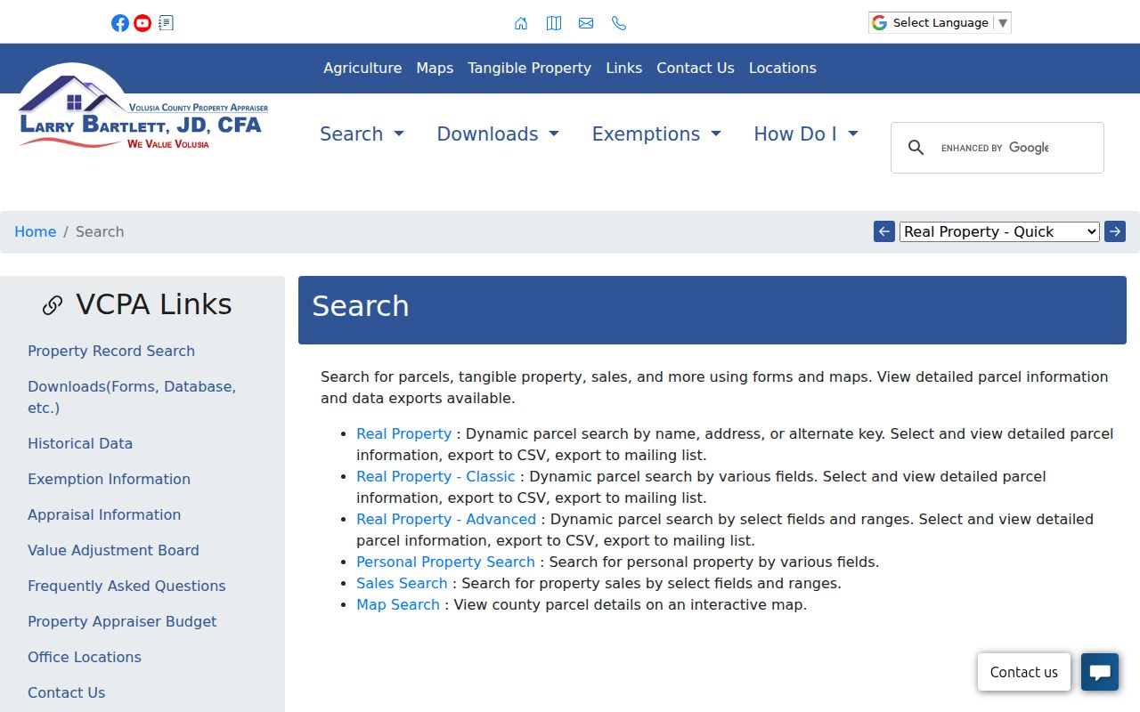Click the newsletter icon beside YouTube
This screenshot has height=712, width=1140.
[x=166, y=23]
